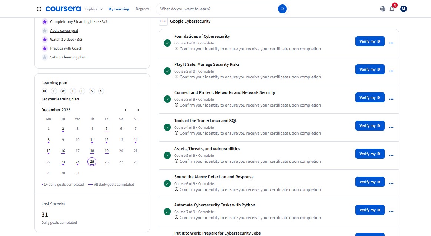
Task: Open the M profile avatar
Action: 403,9
